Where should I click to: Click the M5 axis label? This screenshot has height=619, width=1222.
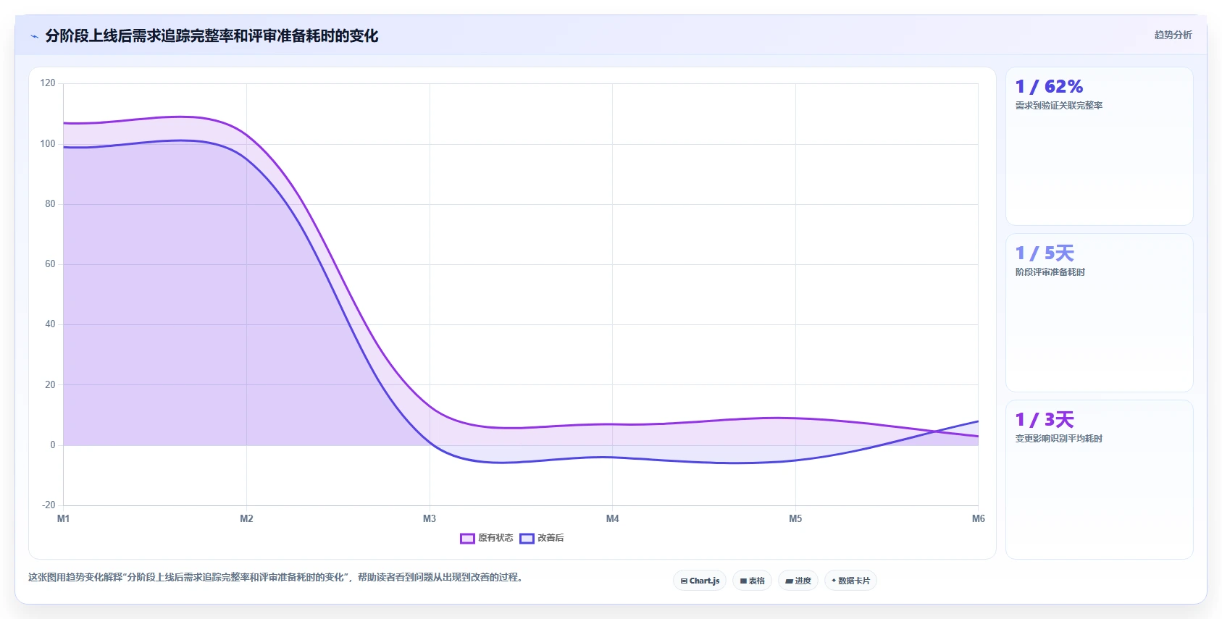click(795, 518)
